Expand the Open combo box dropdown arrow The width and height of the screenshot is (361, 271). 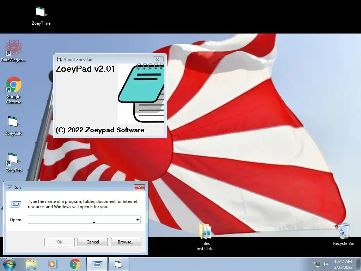pos(137,219)
